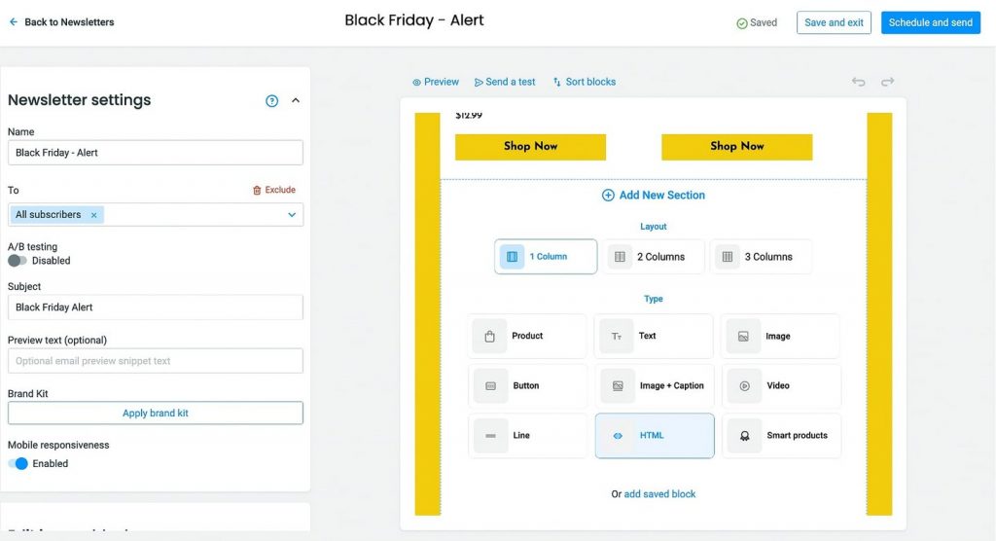Screen dimensions: 996x541
Task: Click the Product shopping bag icon
Action: 489,337
